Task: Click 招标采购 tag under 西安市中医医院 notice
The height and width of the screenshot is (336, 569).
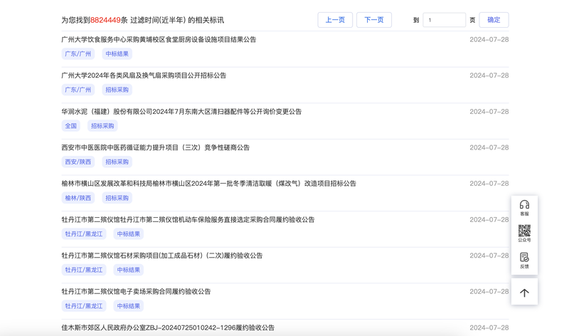Action: point(117,162)
